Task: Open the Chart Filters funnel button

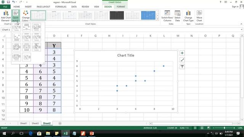Action: click(182, 67)
